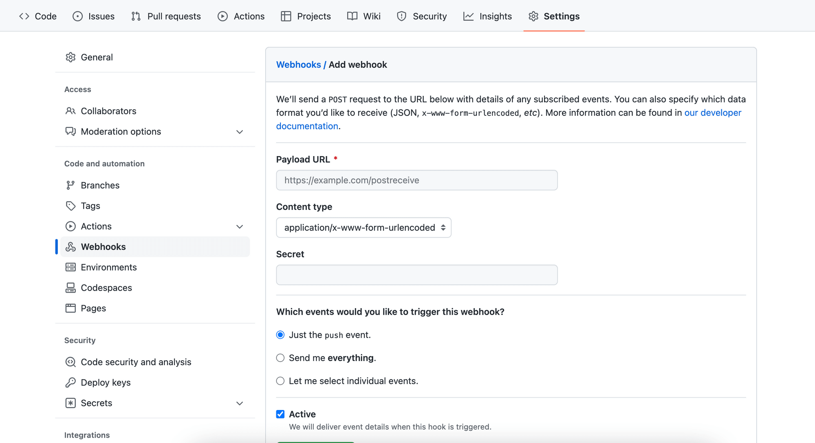Expand the Moderation options section

(240, 132)
